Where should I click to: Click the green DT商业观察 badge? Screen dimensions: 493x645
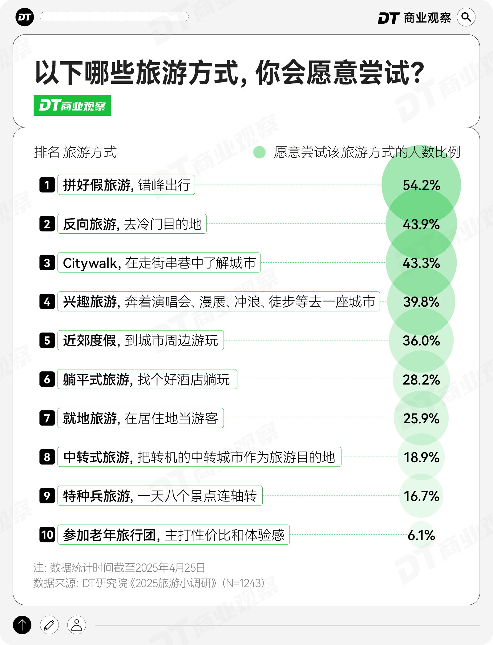click(x=72, y=106)
